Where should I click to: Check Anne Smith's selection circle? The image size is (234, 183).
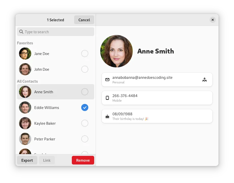pyautogui.click(x=85, y=92)
